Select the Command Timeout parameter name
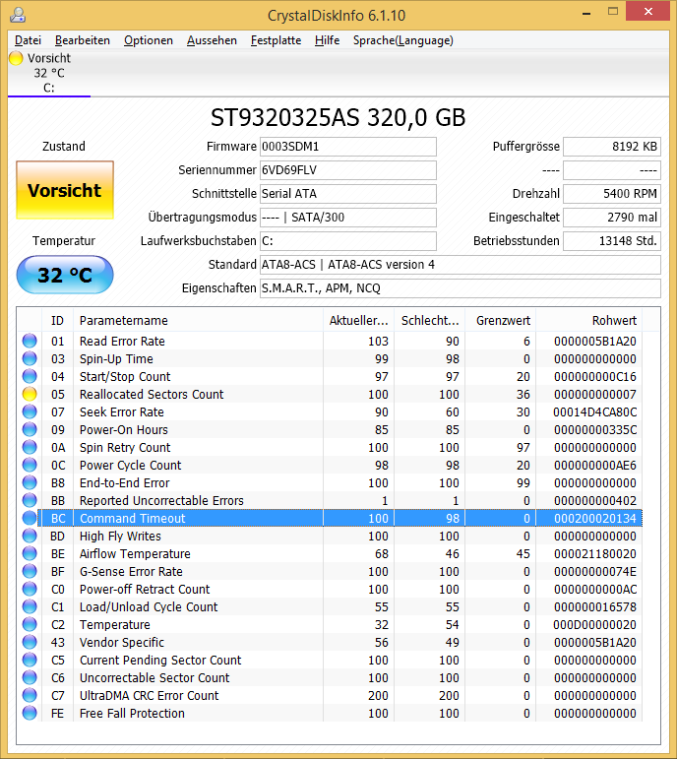This screenshot has width=677, height=759. (132, 519)
